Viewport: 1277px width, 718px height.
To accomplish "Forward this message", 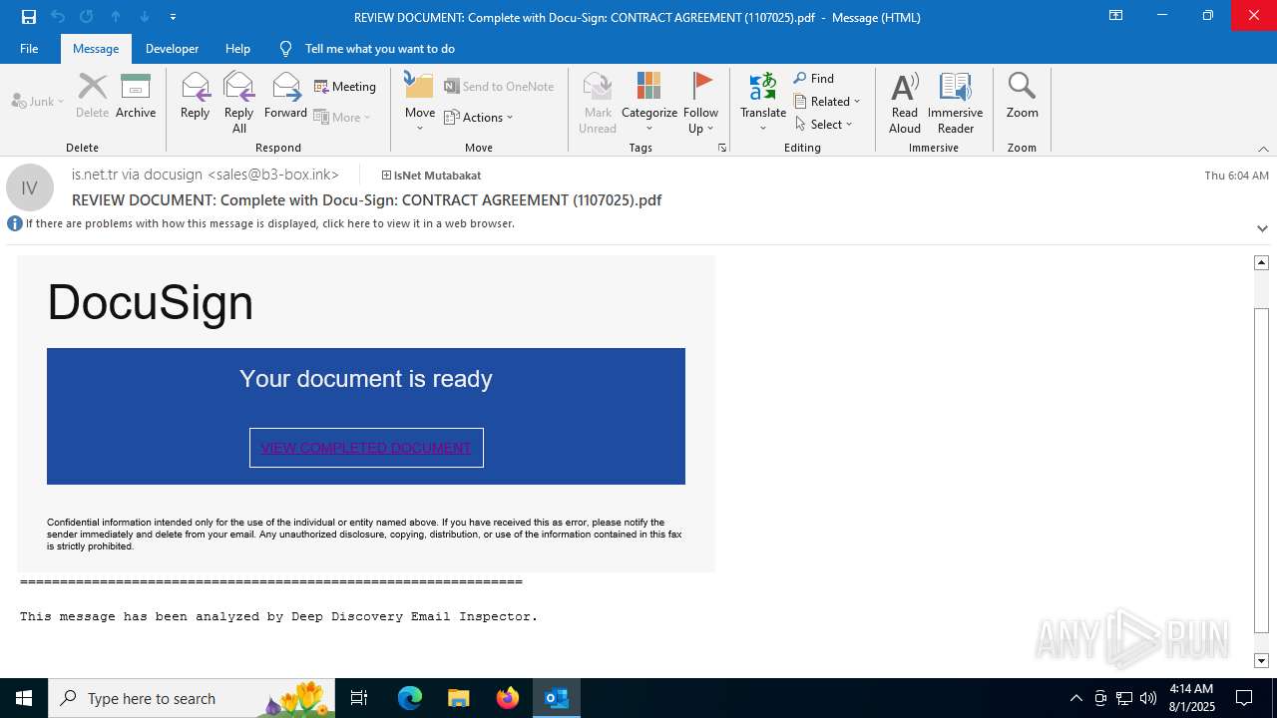I will [285, 97].
